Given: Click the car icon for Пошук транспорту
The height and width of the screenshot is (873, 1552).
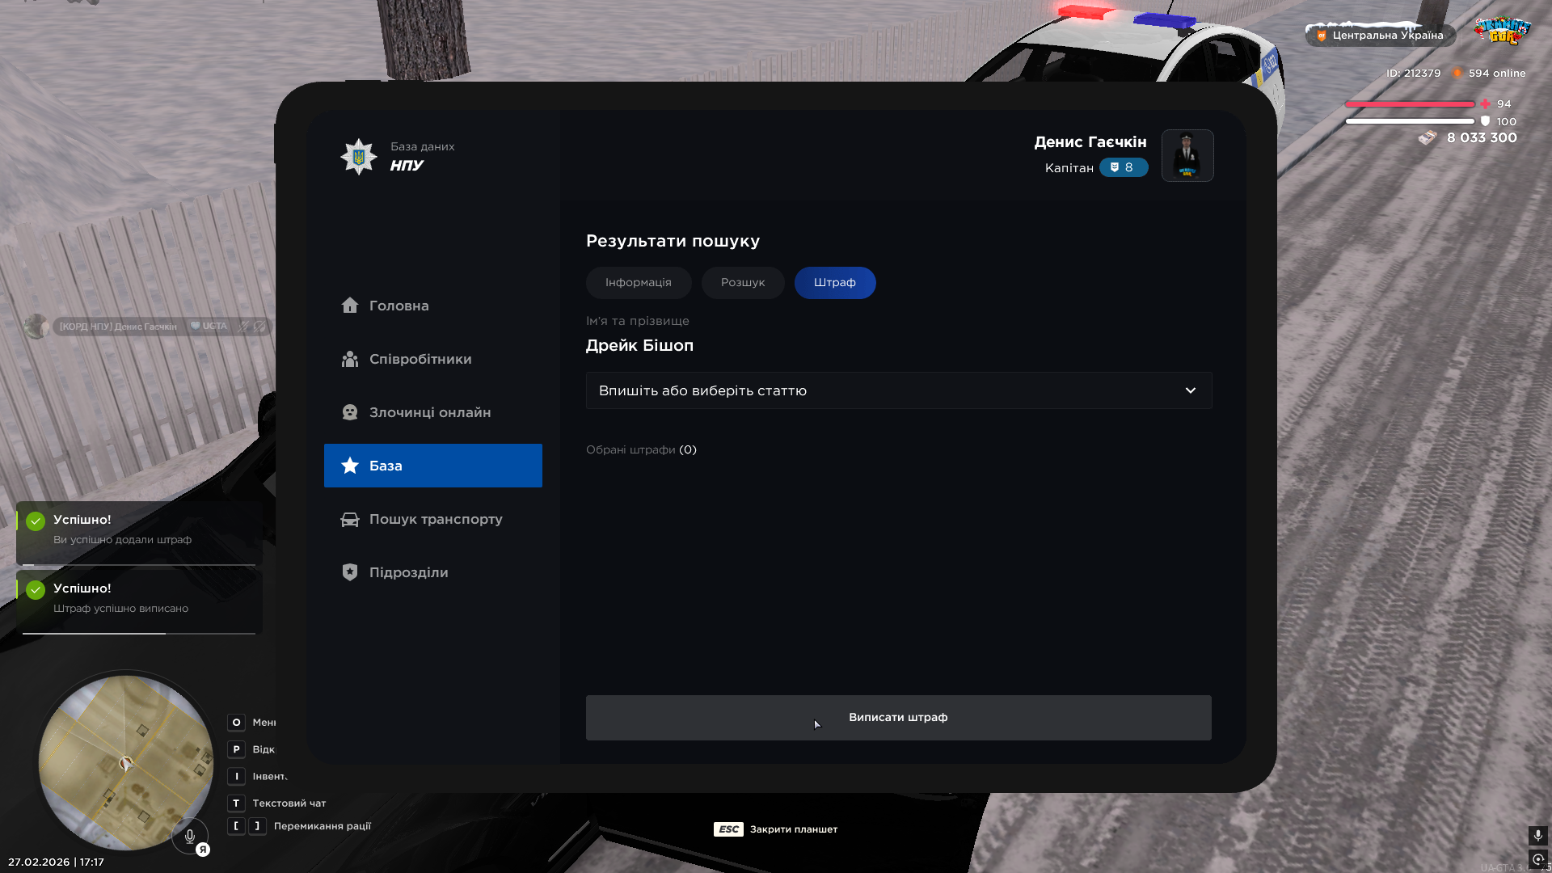Looking at the screenshot, I should coord(349,519).
